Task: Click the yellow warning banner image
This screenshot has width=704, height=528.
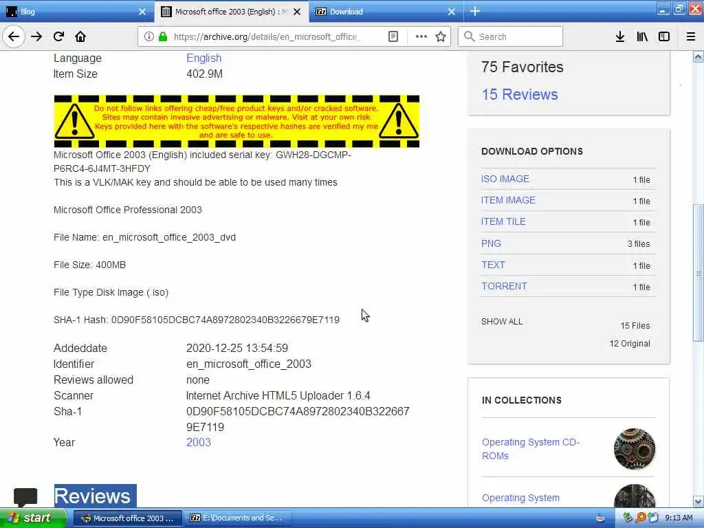Action: point(236,121)
